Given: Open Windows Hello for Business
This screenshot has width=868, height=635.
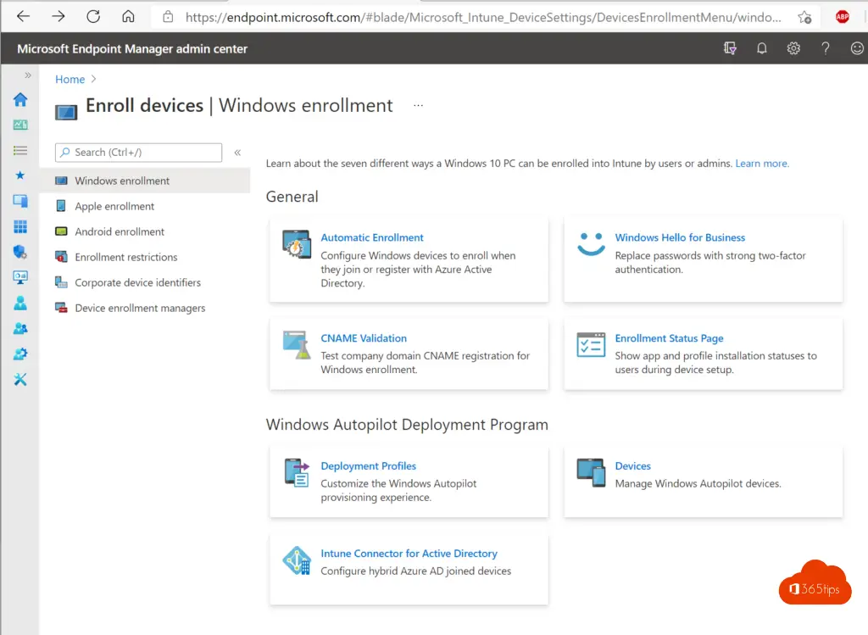Looking at the screenshot, I should click(680, 237).
